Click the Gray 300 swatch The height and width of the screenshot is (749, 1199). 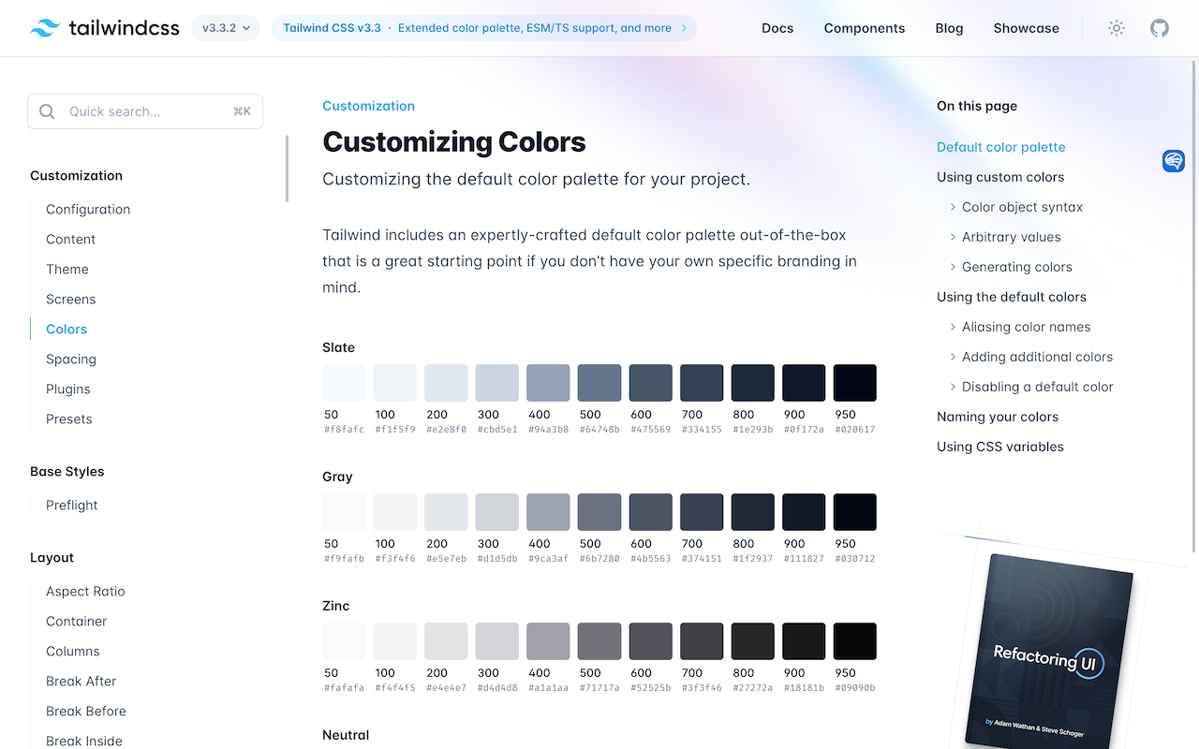[x=497, y=512]
